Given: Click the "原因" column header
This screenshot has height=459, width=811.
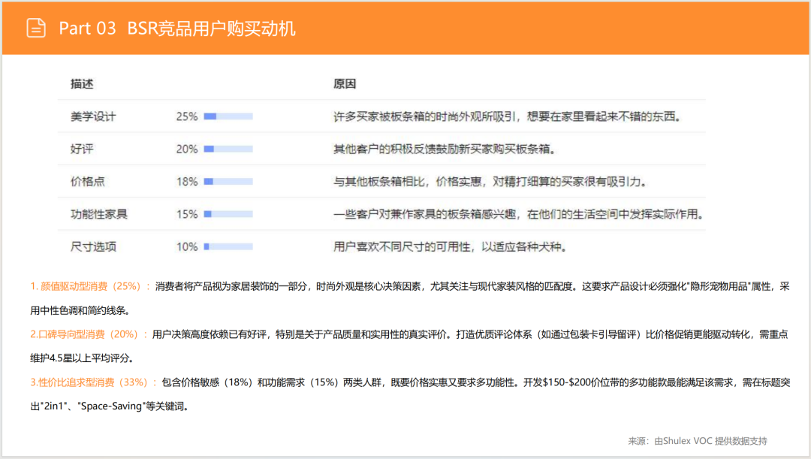Looking at the screenshot, I should pyautogui.click(x=345, y=84).
